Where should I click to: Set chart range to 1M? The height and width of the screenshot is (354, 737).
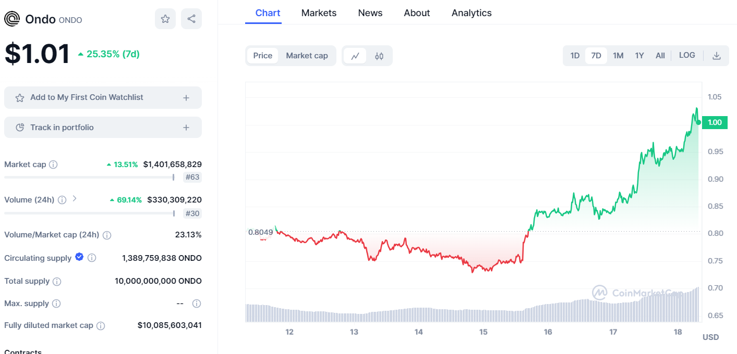pyautogui.click(x=618, y=56)
